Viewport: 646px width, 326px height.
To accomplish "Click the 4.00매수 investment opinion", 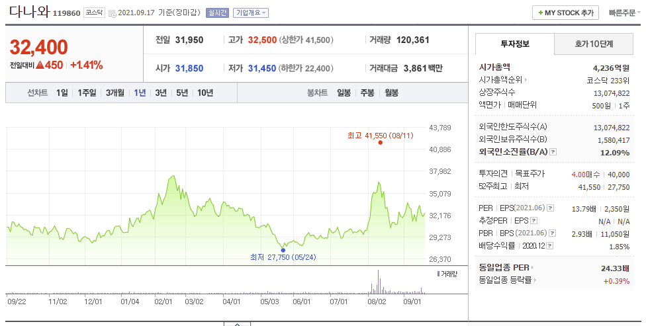I will [585, 175].
